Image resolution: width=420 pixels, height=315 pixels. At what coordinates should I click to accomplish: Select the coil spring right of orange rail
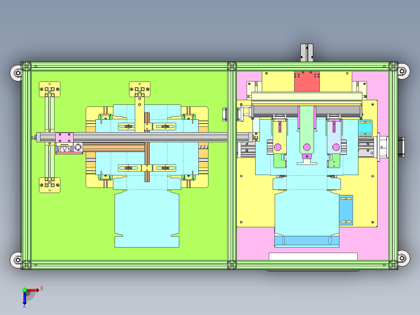coord(203,147)
